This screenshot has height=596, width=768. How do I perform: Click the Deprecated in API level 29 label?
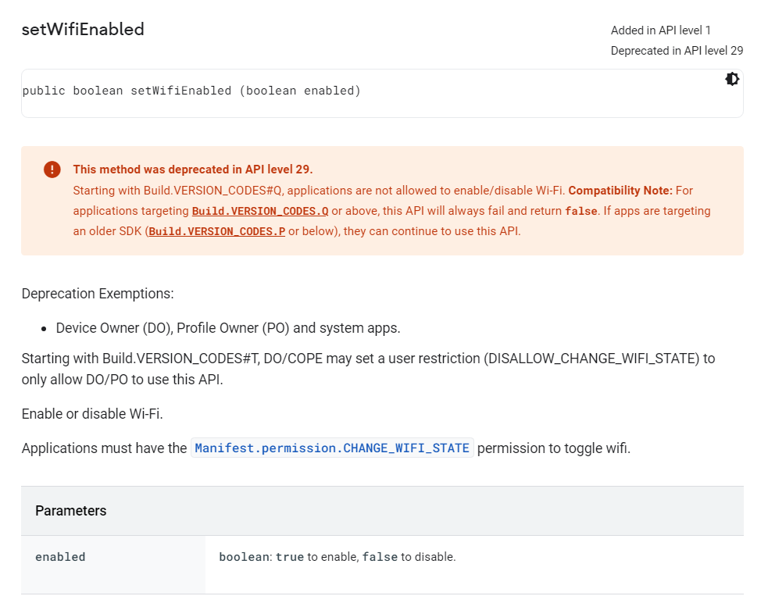[x=677, y=51]
